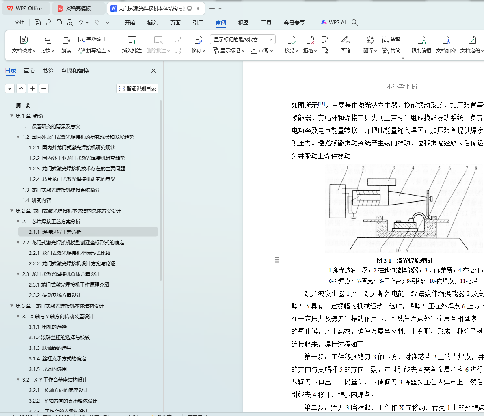
Task: Open 文档校对 document proofreading tool
Action: coord(24,44)
